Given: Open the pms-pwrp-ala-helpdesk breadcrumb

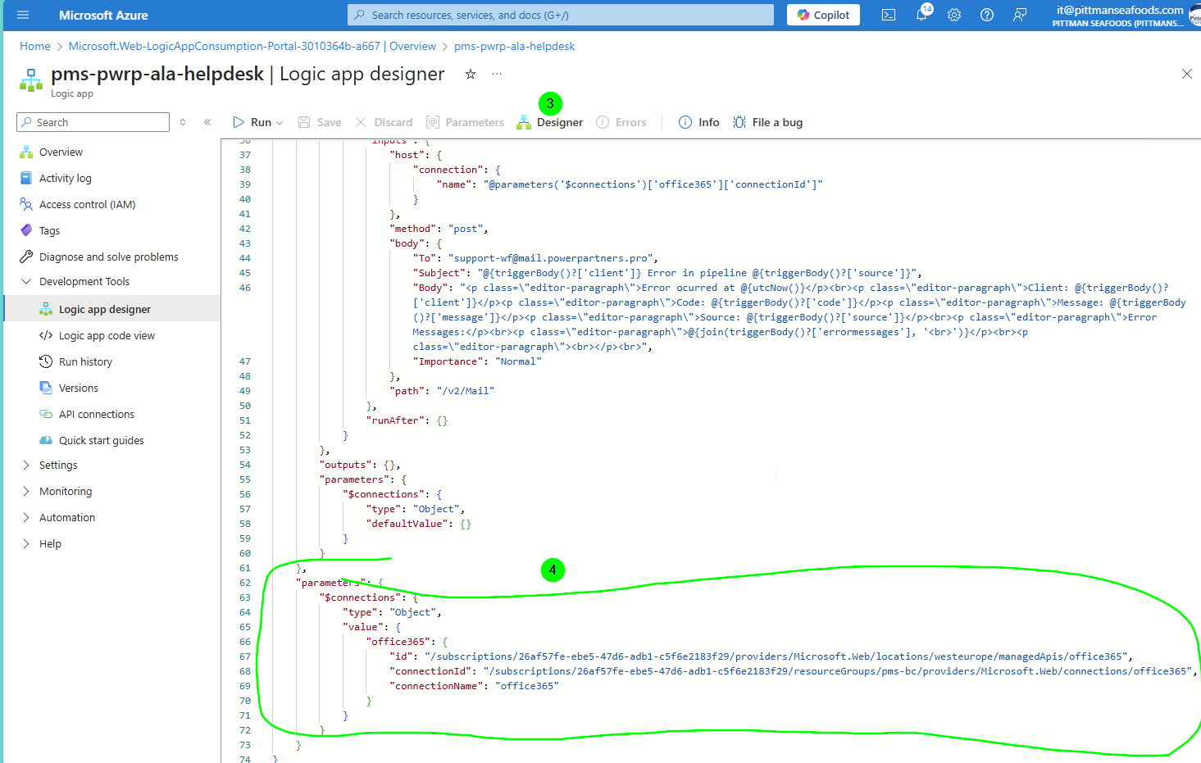Looking at the screenshot, I should click(x=515, y=46).
